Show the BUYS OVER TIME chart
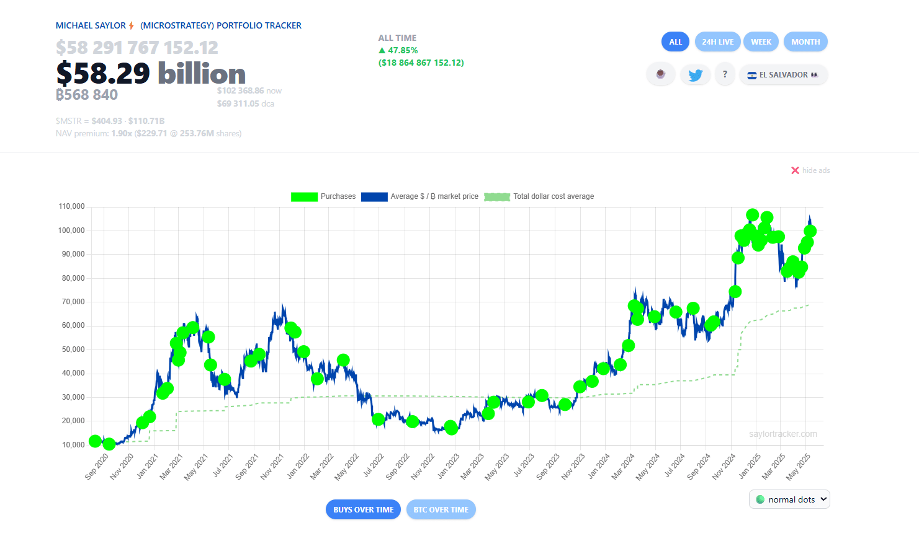 coord(363,509)
